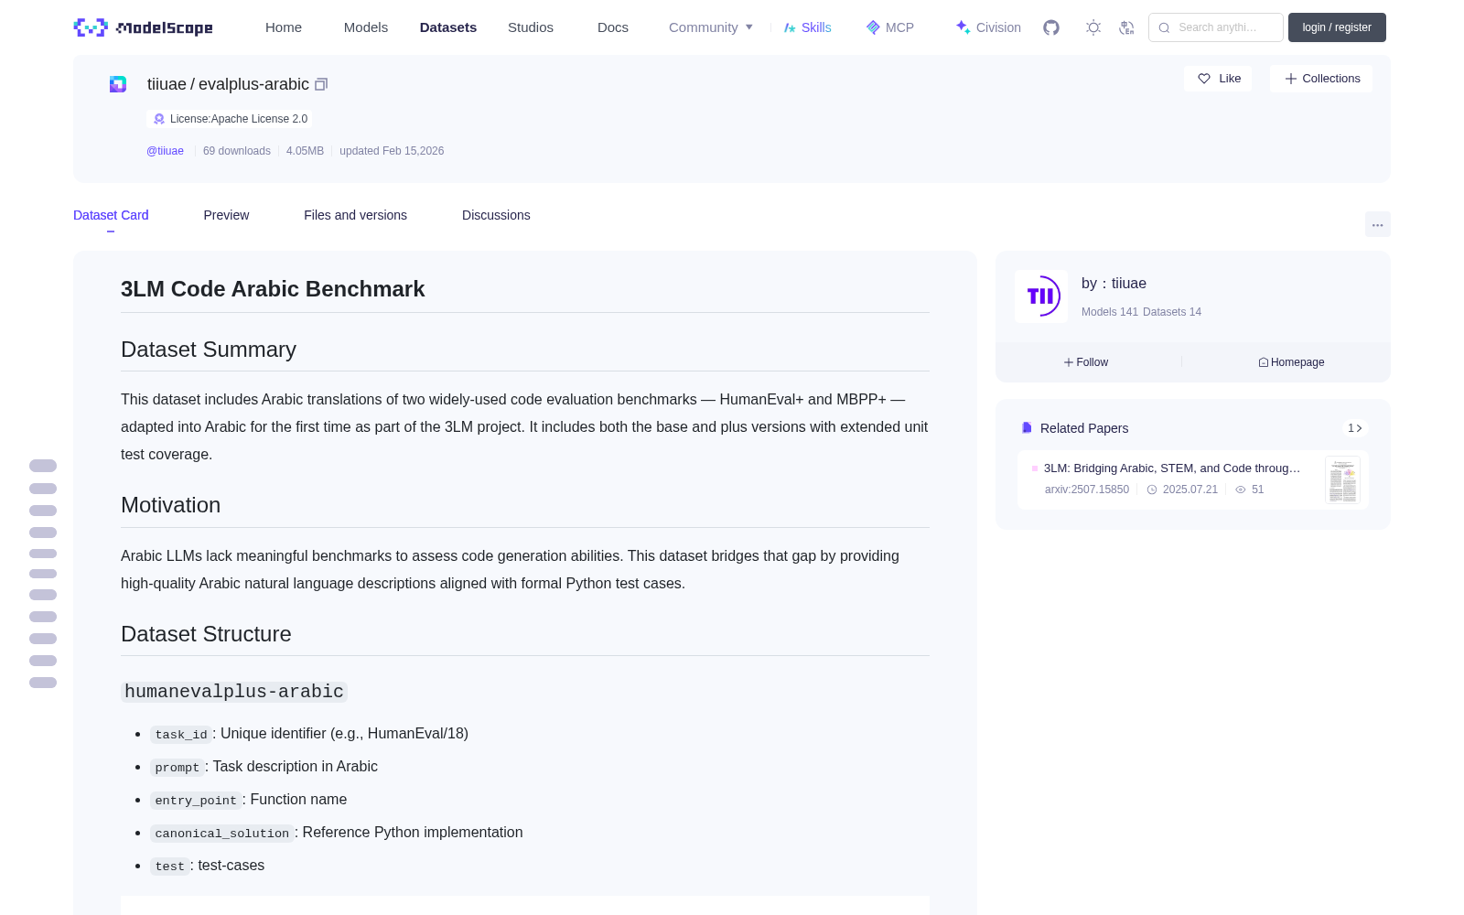Like this dataset
Image resolution: width=1464 pixels, height=915 pixels.
coord(1218,79)
